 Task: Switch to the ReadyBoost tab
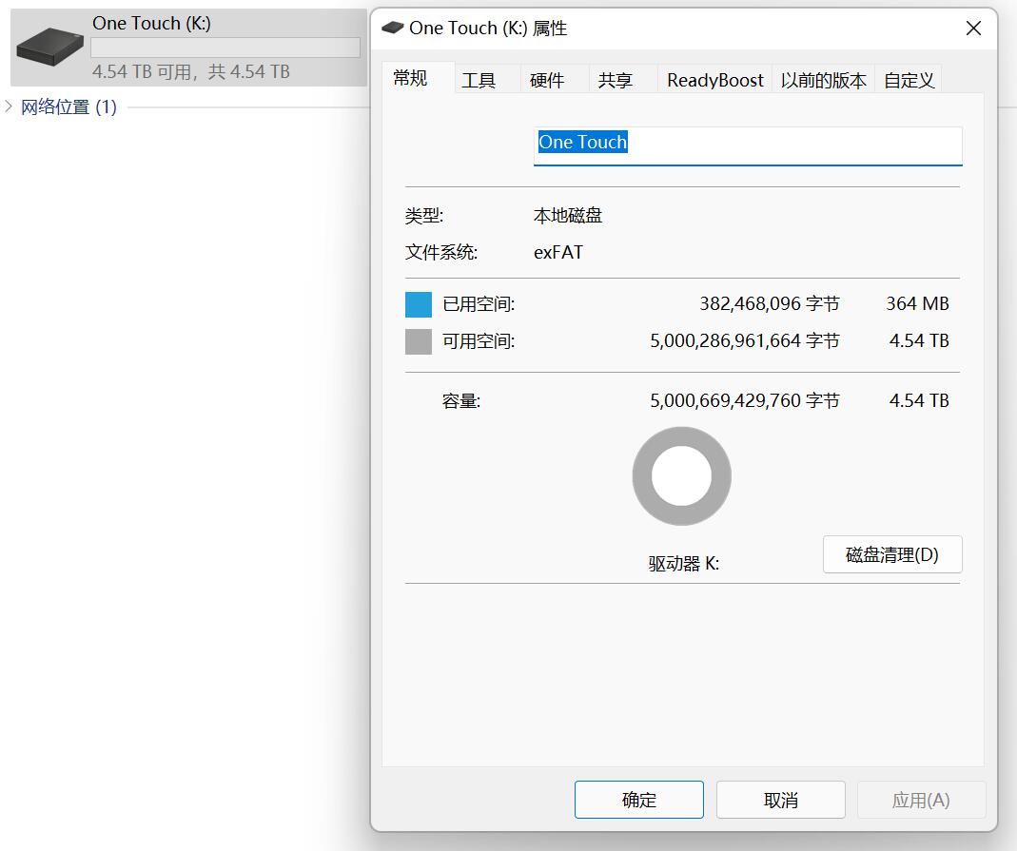(x=714, y=81)
